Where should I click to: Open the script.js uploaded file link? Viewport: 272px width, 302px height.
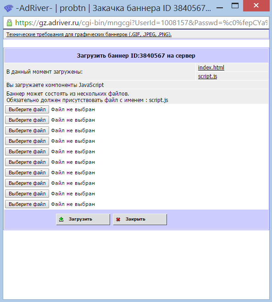click(x=207, y=76)
